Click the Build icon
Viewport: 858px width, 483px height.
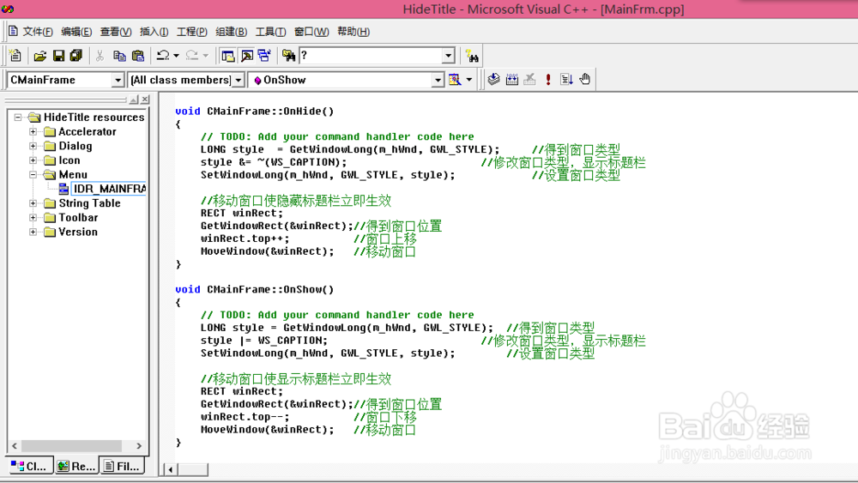point(511,80)
